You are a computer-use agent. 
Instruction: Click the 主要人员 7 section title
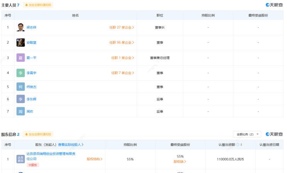[x=10, y=5]
